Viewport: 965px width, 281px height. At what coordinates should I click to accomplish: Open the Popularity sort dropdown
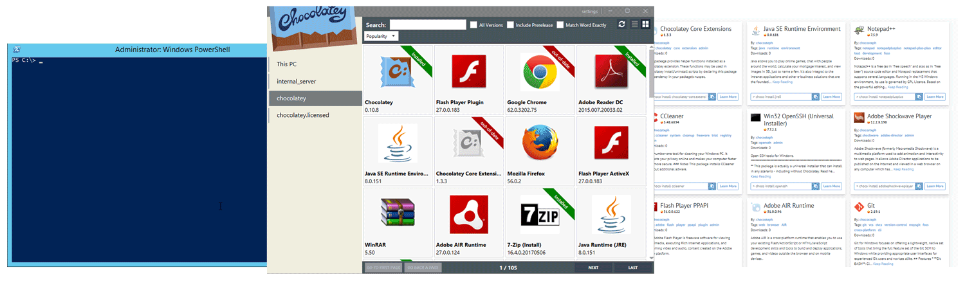[382, 37]
